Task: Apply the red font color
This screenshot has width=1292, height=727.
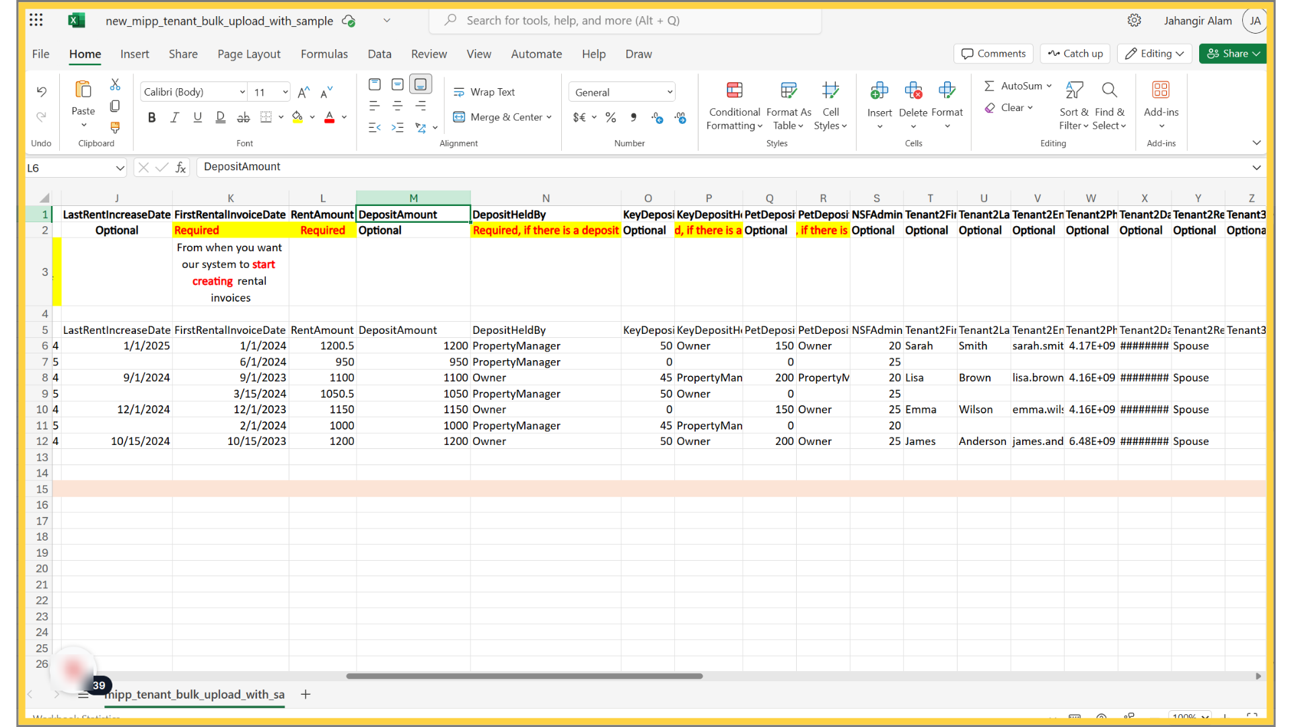Action: coord(330,117)
